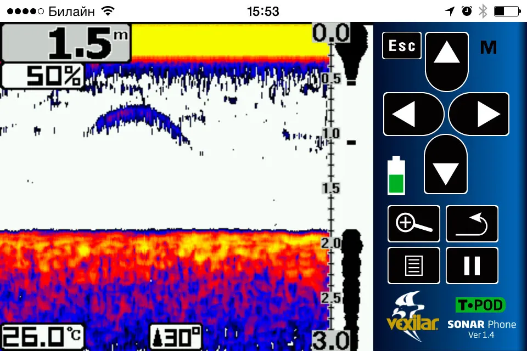Screen dimensions: 527x351
Task: Tap the left arrow navigation button
Action: [414, 114]
